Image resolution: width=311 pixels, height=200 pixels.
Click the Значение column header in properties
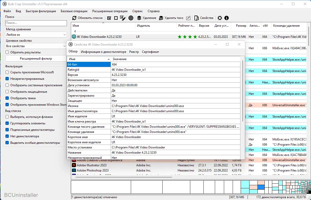click(x=176, y=59)
